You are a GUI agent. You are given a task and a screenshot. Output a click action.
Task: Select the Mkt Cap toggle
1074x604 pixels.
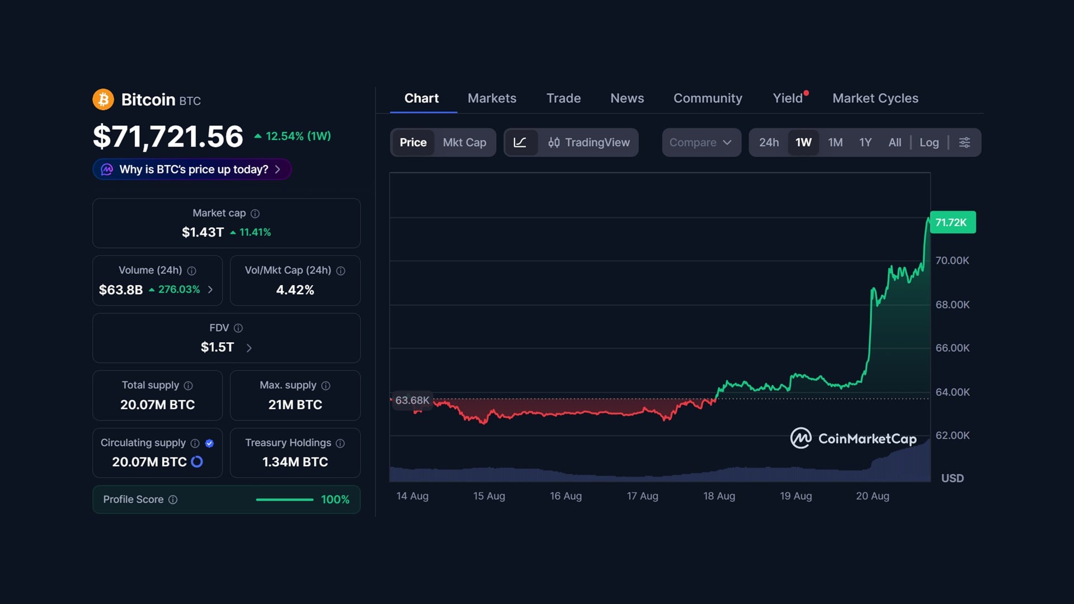click(x=464, y=143)
